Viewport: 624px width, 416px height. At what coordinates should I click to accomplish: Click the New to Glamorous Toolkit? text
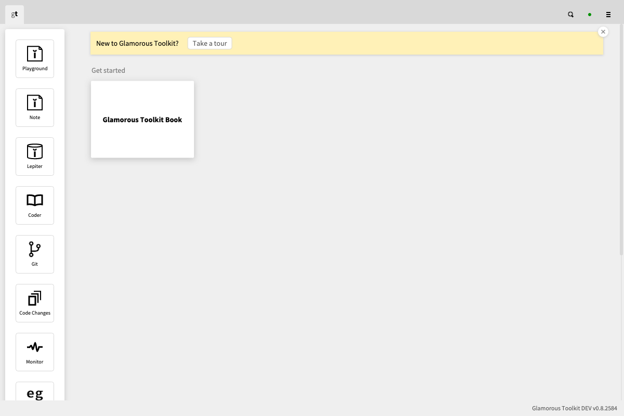tap(137, 43)
